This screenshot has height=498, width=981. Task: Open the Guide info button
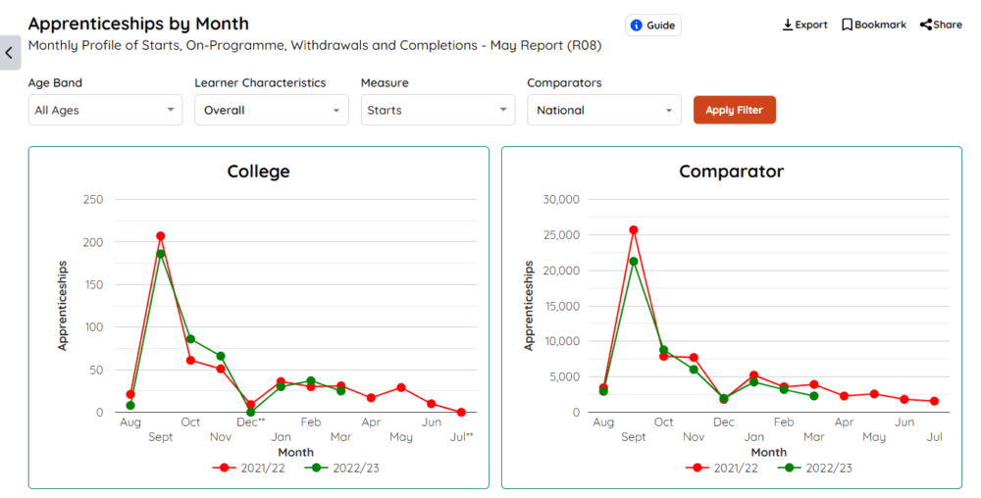tap(653, 25)
